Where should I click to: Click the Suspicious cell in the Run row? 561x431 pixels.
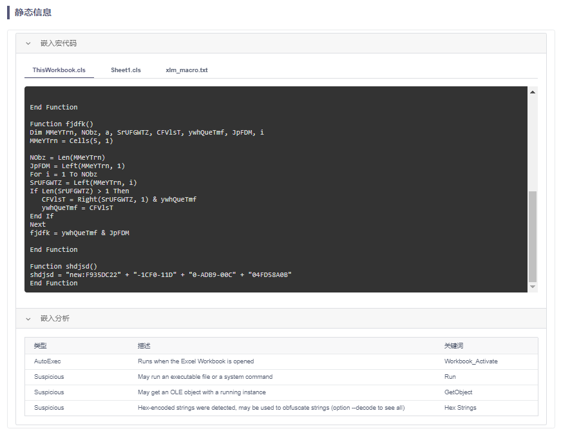pos(49,377)
